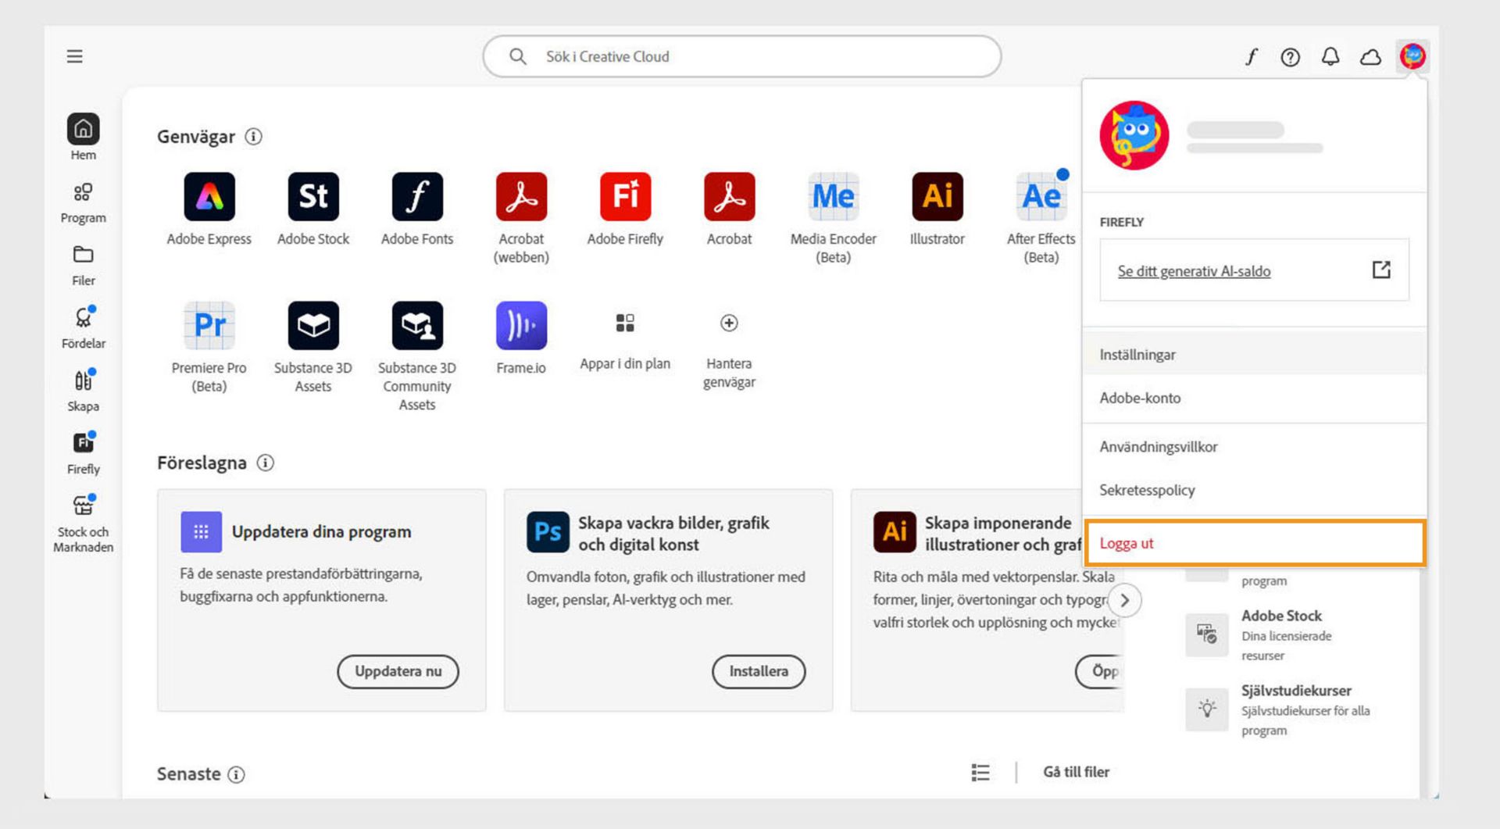Open notifications bell
This screenshot has height=829, width=1500.
(1330, 56)
